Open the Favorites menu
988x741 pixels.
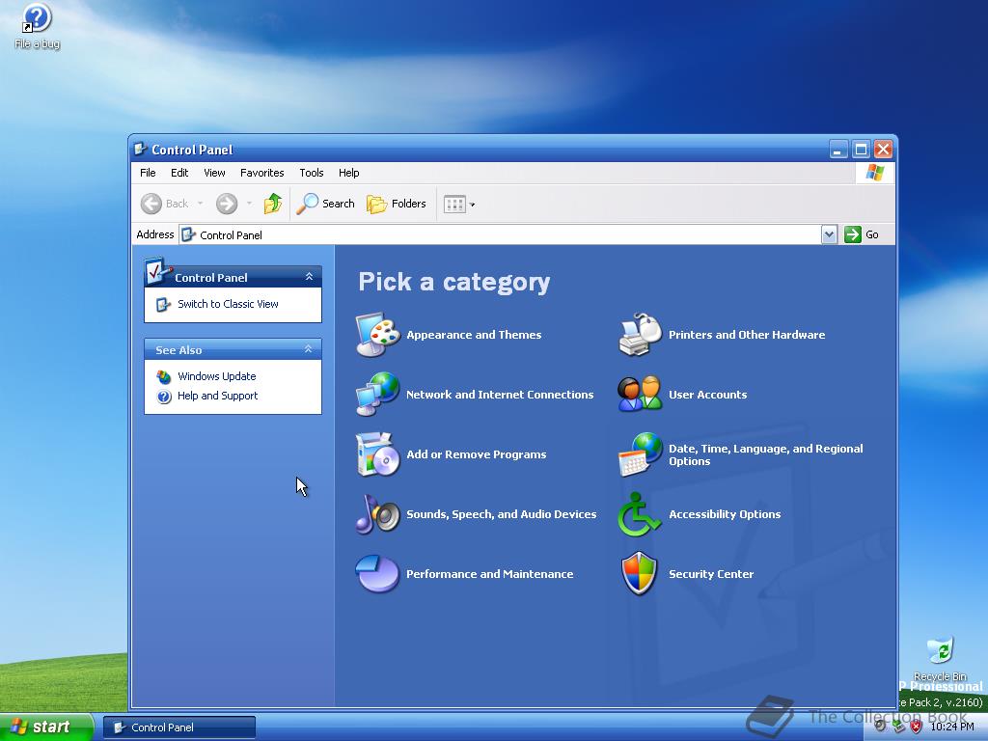[x=262, y=173]
